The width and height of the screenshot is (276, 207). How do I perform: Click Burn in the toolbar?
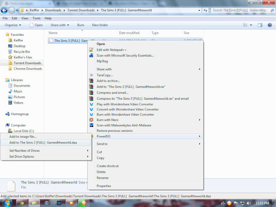(x=81, y=25)
